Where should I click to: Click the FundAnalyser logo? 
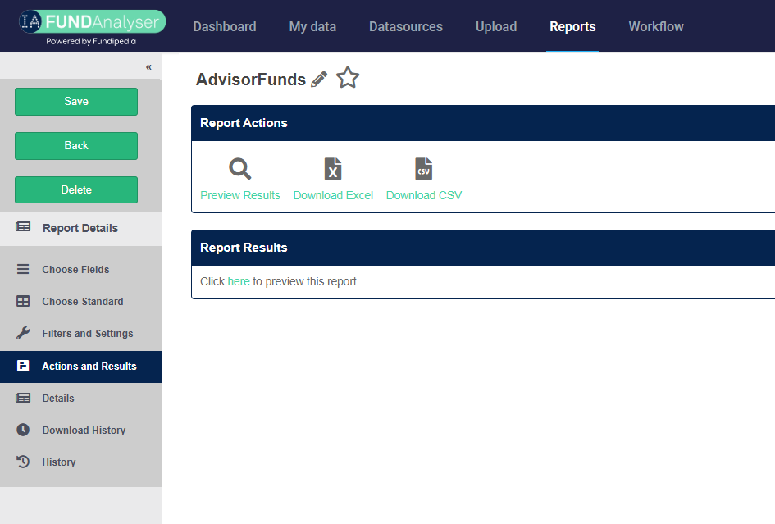pyautogui.click(x=92, y=26)
